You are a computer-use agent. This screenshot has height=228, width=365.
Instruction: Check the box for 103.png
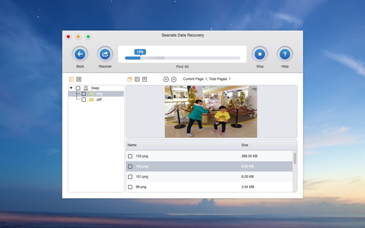point(130,156)
